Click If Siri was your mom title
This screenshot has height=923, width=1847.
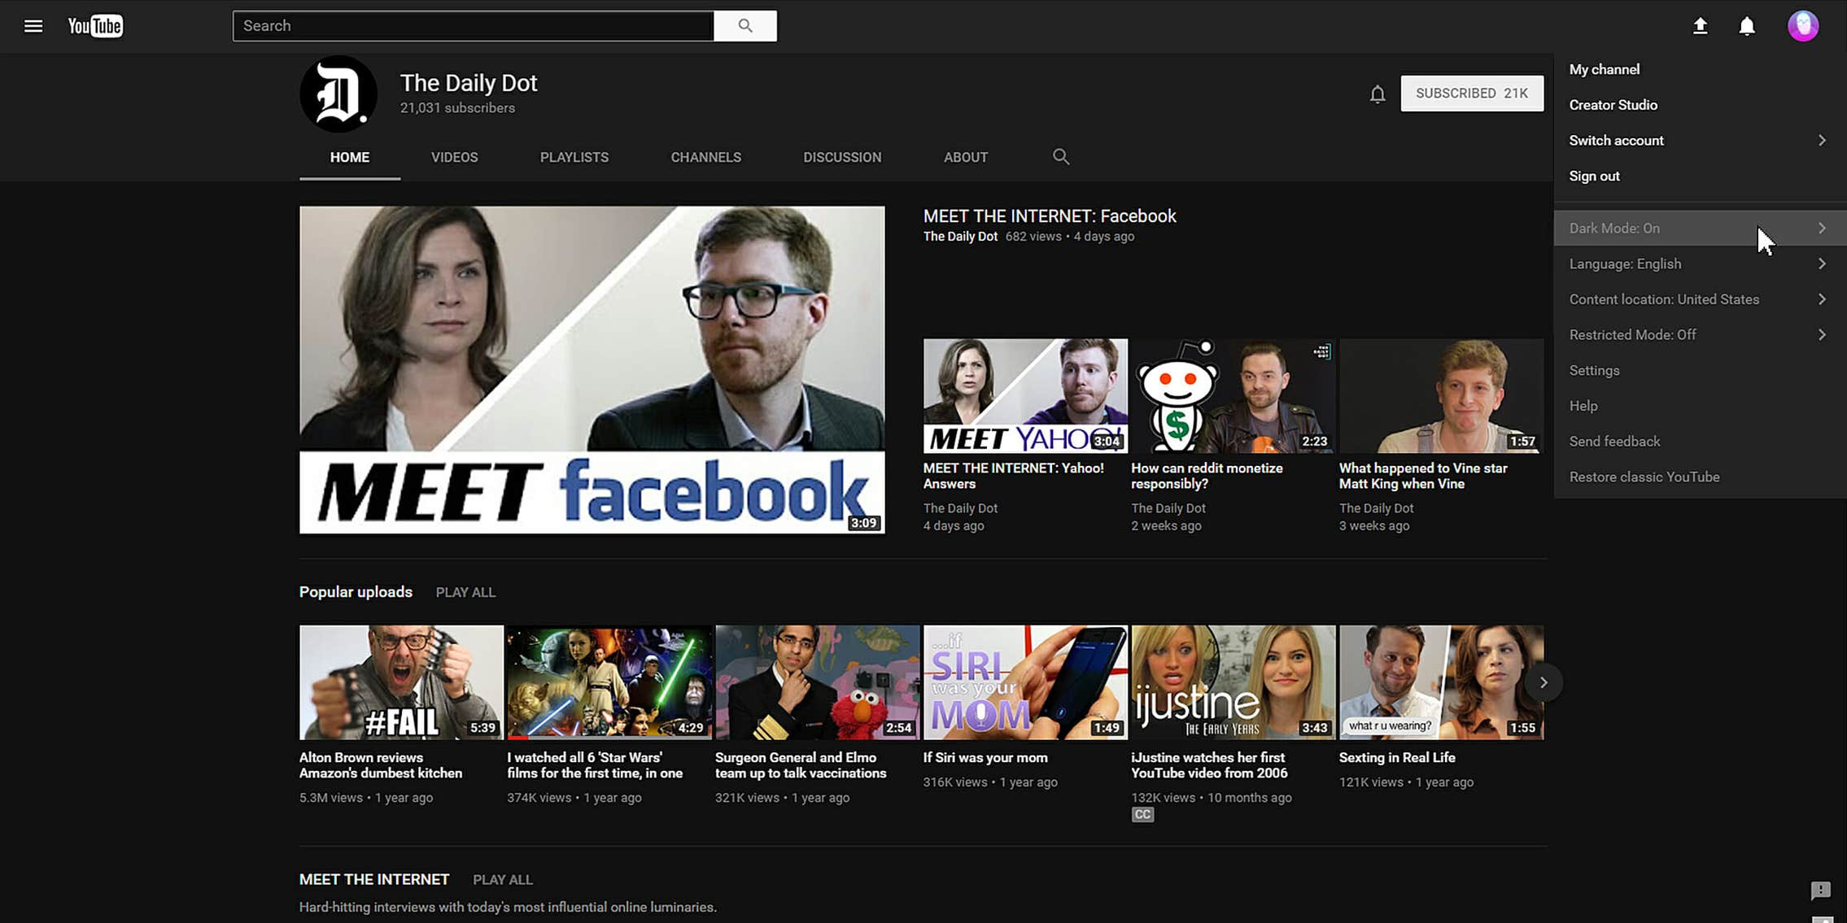coord(985,758)
